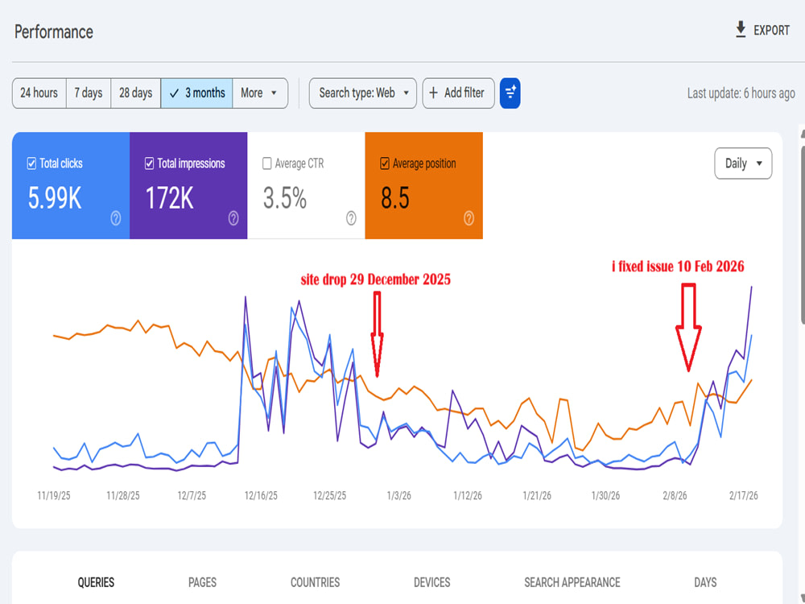Select the 7 days range

89,93
